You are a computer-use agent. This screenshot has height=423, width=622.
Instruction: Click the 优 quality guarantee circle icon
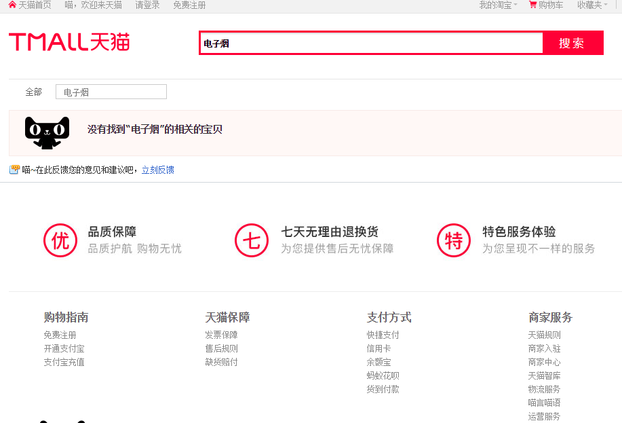point(60,240)
